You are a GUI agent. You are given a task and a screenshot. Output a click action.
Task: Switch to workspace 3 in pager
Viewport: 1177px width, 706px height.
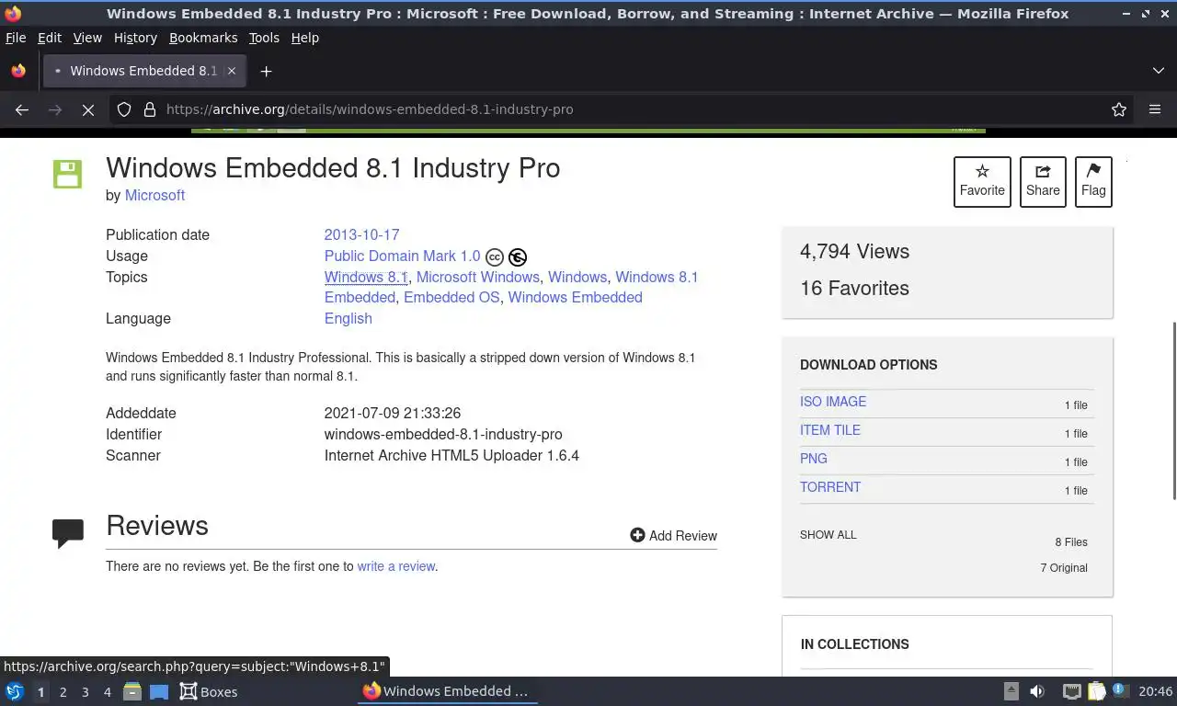click(85, 691)
